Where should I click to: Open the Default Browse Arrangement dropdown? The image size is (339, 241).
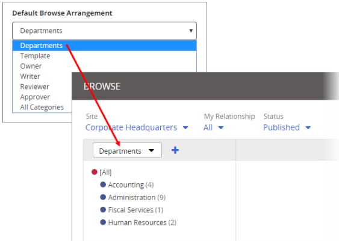tap(104, 31)
